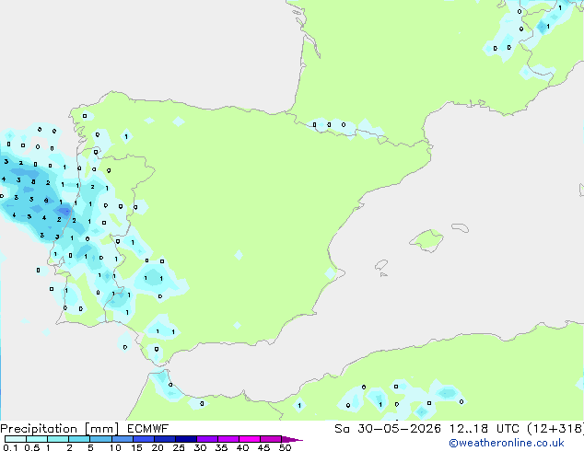Screen dimensions: 584x451
Task: Click the 15–20 mm legend color box
Action: 143,439
